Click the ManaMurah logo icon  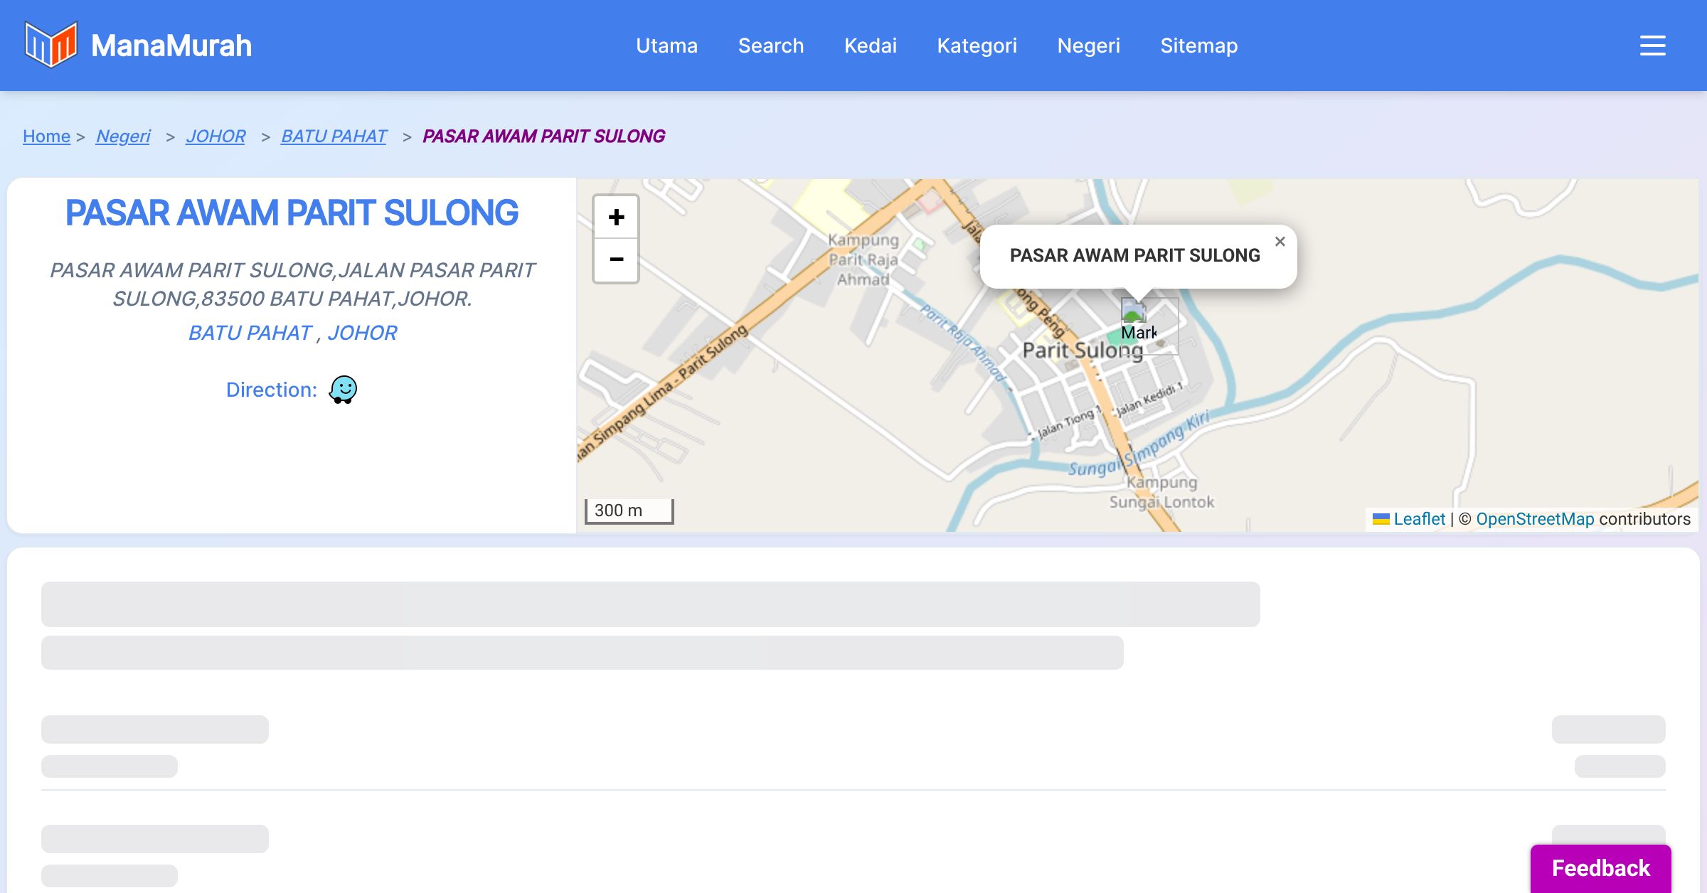[x=50, y=45]
